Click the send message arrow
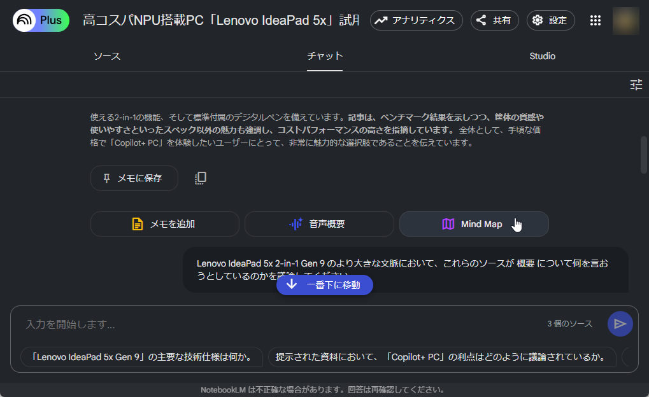The image size is (649, 397). click(x=619, y=324)
